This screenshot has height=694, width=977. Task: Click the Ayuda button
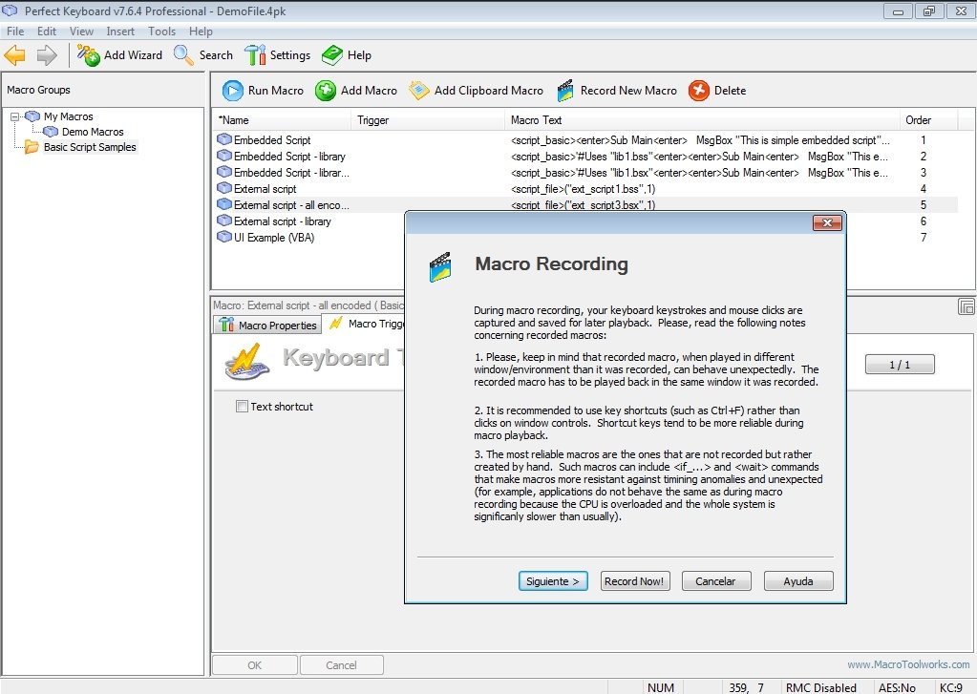(x=798, y=581)
